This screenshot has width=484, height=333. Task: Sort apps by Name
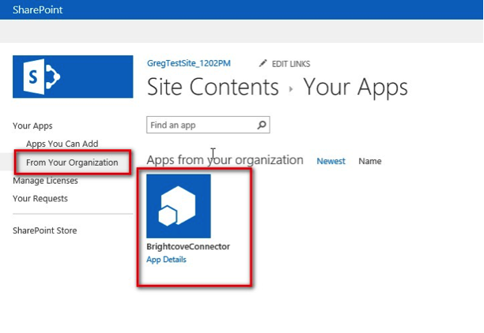(x=369, y=161)
